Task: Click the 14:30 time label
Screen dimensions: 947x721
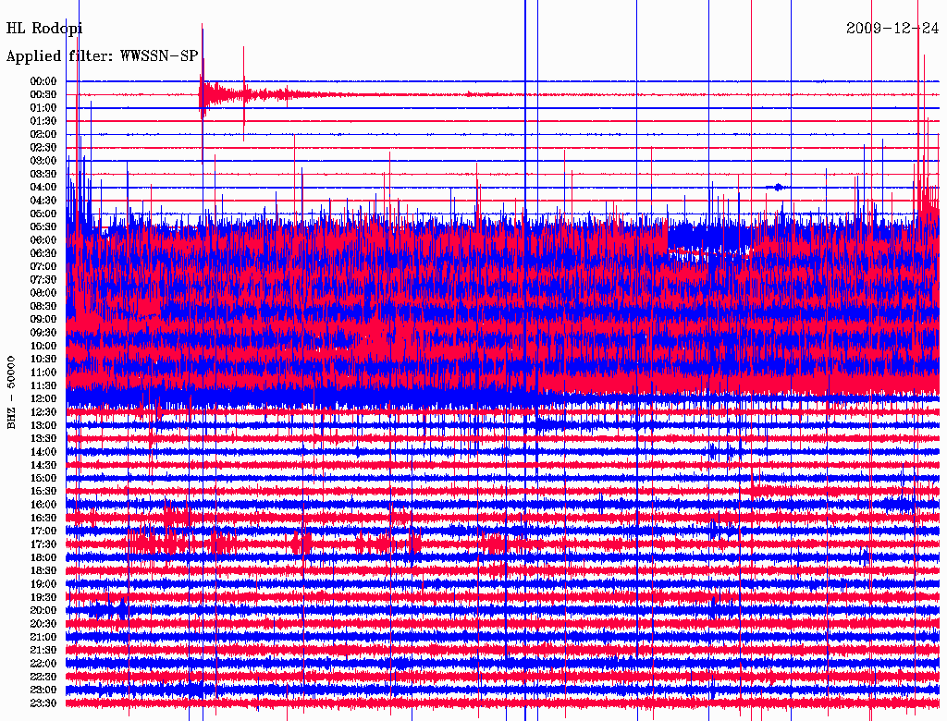Action: pos(43,465)
